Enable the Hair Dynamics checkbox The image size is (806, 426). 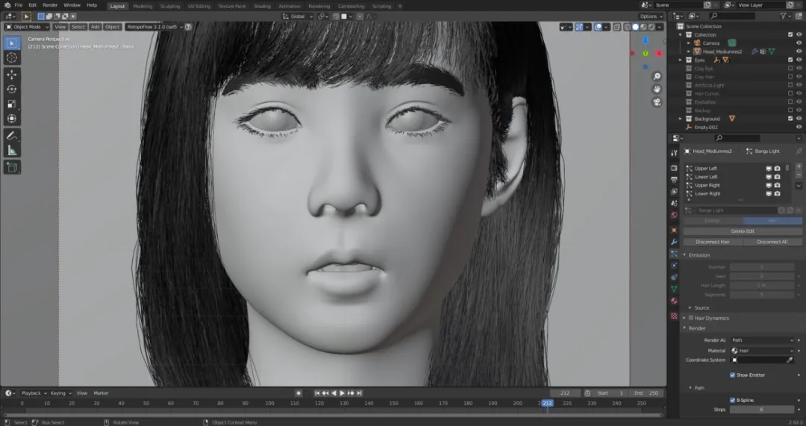click(691, 318)
